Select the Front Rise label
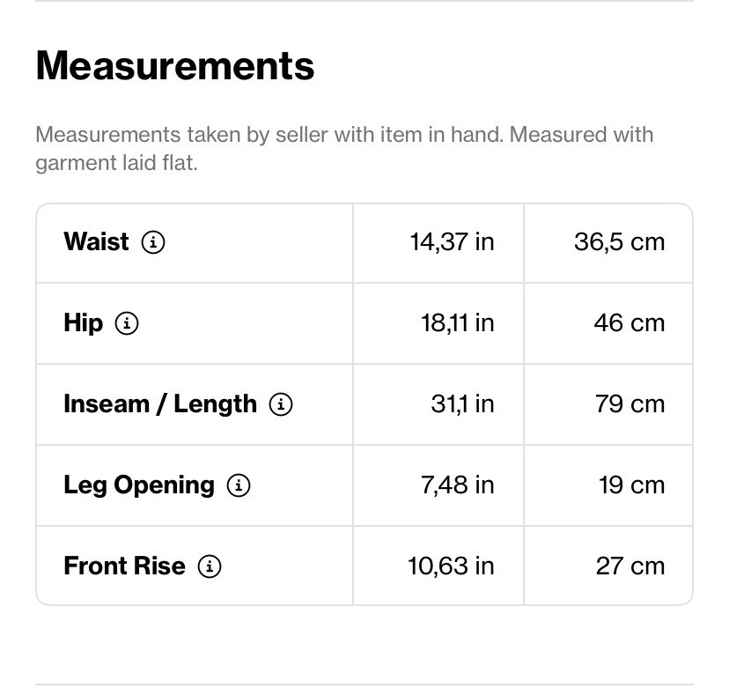This screenshot has height=688, width=729. 124,566
